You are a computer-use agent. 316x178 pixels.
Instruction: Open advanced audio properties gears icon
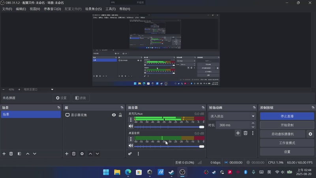click(130, 154)
